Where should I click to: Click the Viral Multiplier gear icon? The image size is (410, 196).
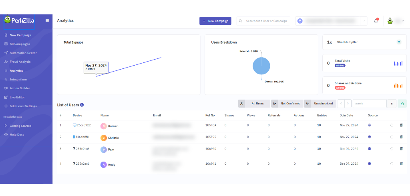coord(398,42)
